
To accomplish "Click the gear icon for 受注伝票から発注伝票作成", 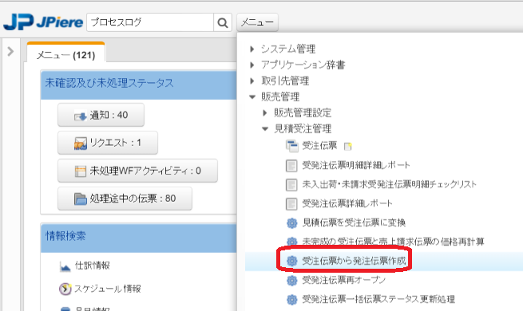I will [x=292, y=262].
